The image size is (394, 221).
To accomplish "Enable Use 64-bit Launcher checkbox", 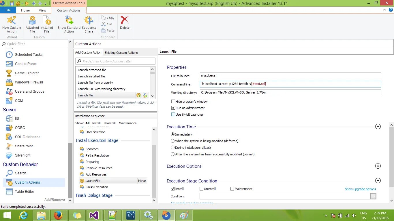I will coord(173,115).
